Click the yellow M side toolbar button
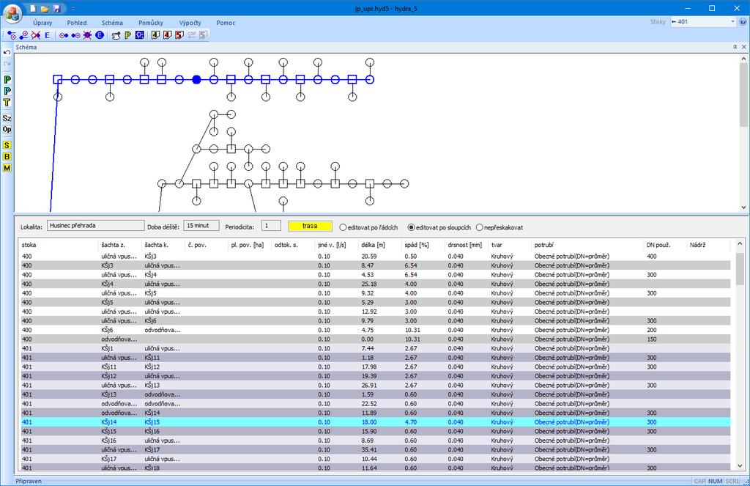 click(x=7, y=168)
